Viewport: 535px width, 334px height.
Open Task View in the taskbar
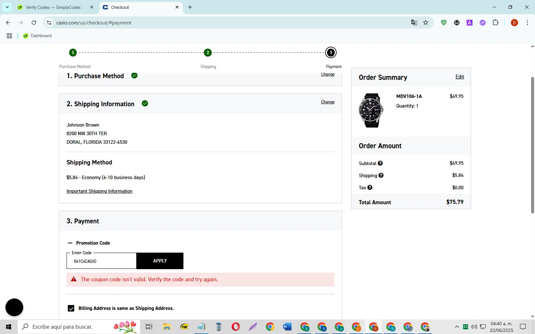[149, 327]
